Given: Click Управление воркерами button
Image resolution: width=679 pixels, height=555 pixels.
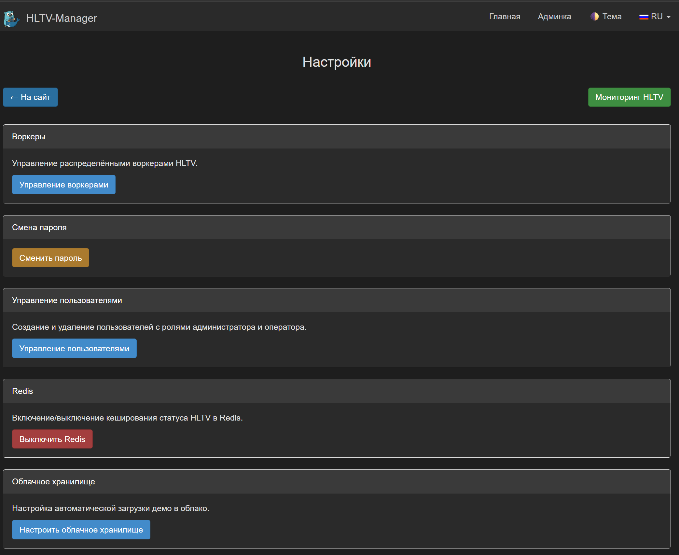Looking at the screenshot, I should [x=64, y=185].
